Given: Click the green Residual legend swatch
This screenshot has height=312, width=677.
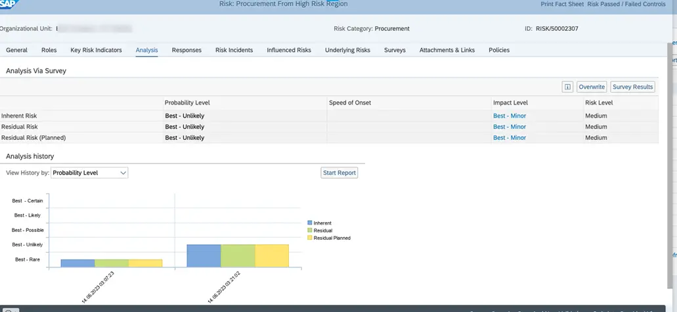Looking at the screenshot, I should pyautogui.click(x=310, y=231).
